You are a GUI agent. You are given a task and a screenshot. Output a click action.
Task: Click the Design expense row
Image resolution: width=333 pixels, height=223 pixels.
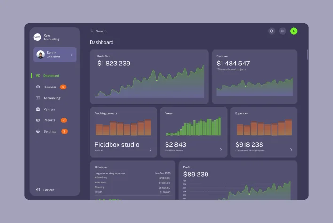point(132,192)
